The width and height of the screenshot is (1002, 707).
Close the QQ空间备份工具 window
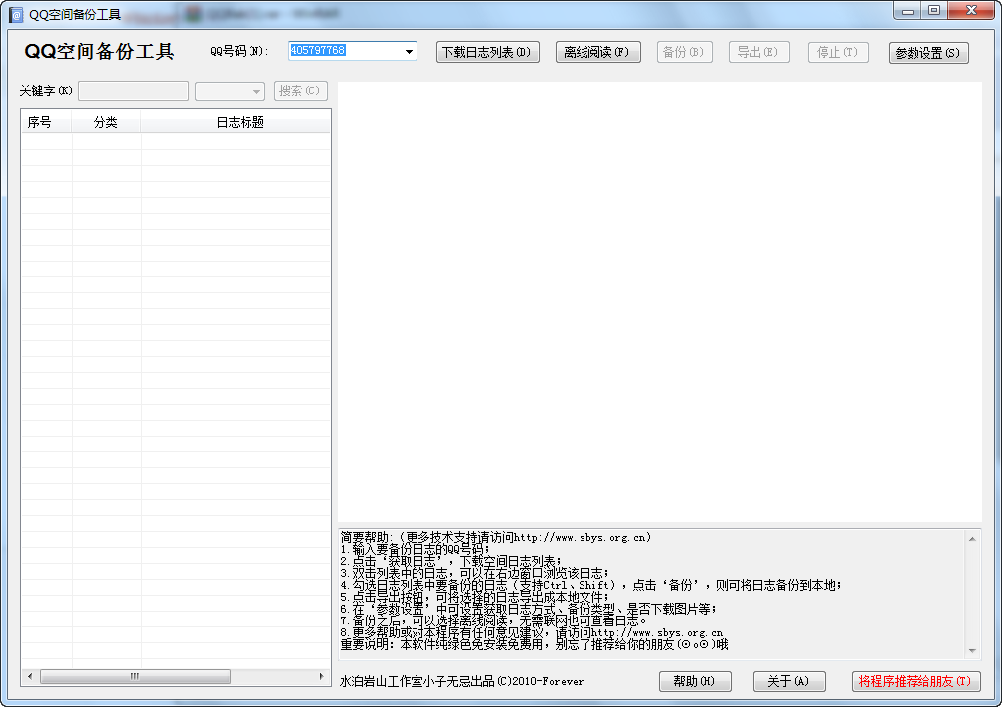tap(971, 10)
